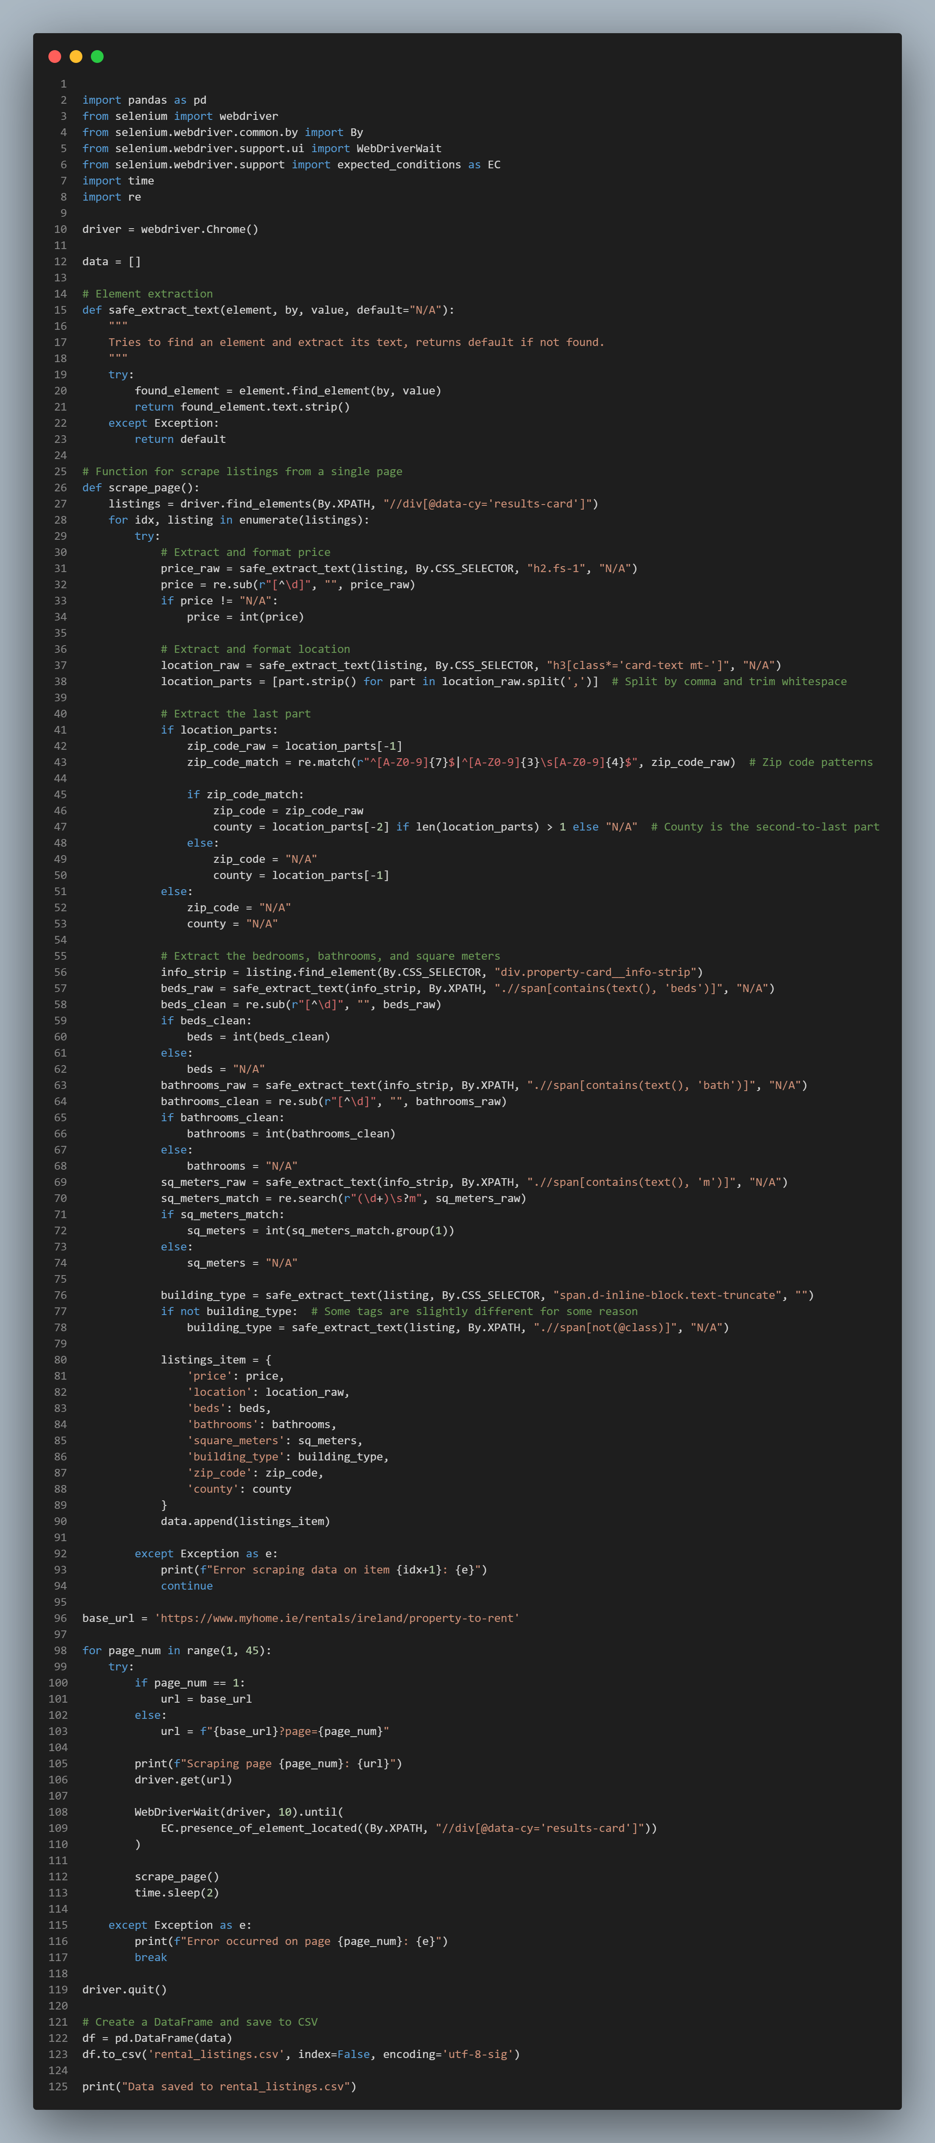Click the 'from selenium import webdriver' line
The width and height of the screenshot is (935, 2143).
(180, 116)
